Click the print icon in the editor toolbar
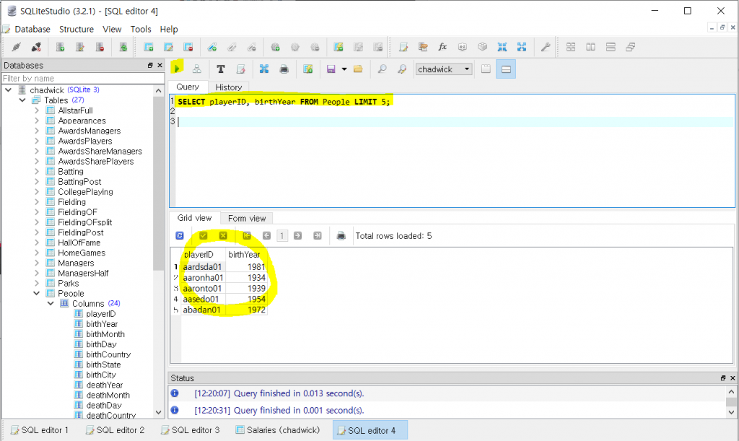Viewport: 739px width, 441px height. click(284, 69)
